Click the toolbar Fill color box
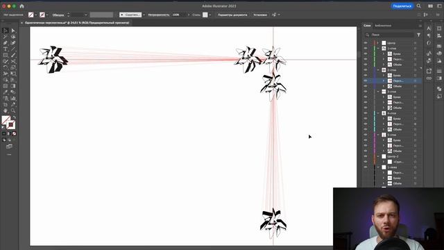 click(6, 120)
